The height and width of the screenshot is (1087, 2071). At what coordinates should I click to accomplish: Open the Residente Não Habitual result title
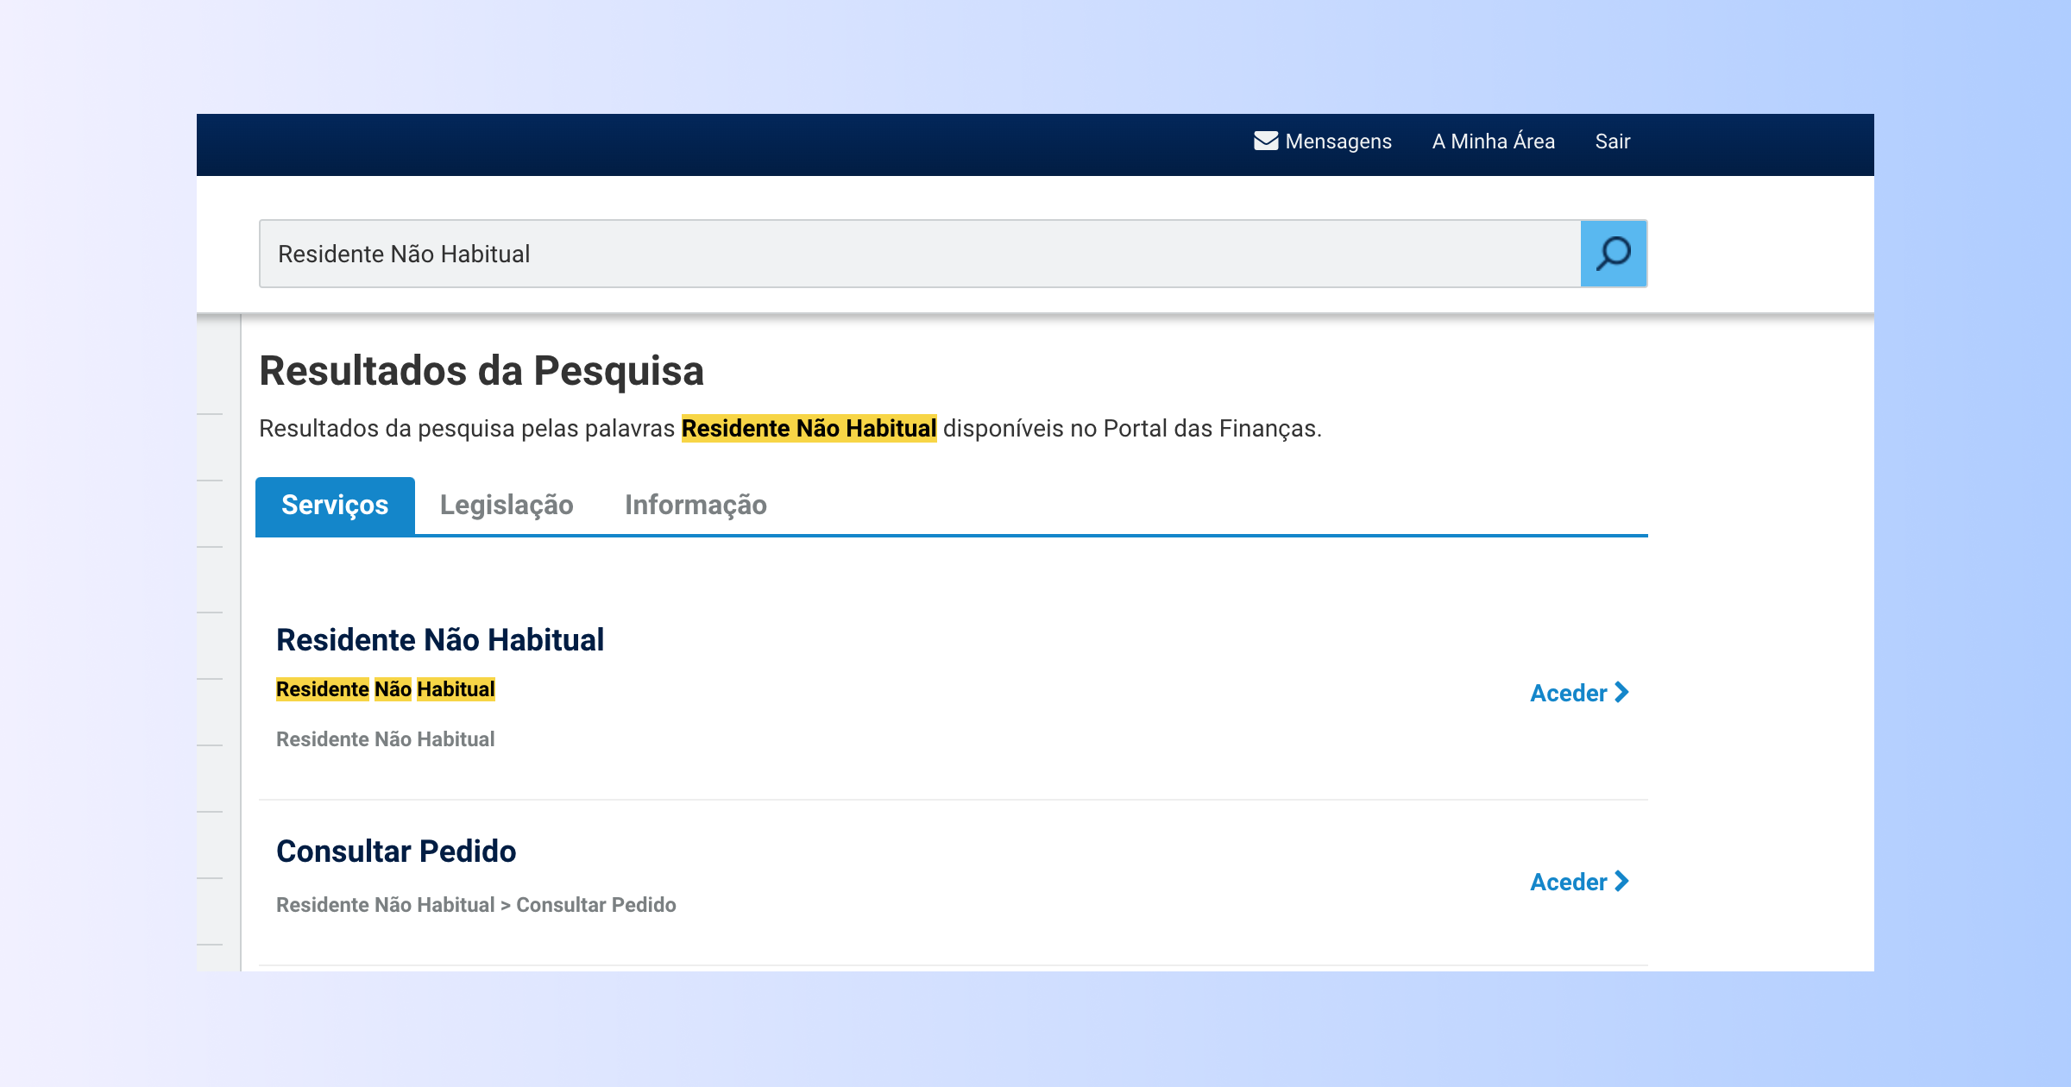point(440,640)
